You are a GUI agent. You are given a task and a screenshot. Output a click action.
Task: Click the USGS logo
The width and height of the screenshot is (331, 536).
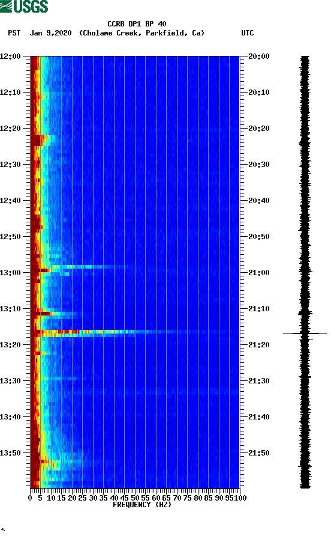click(24, 7)
